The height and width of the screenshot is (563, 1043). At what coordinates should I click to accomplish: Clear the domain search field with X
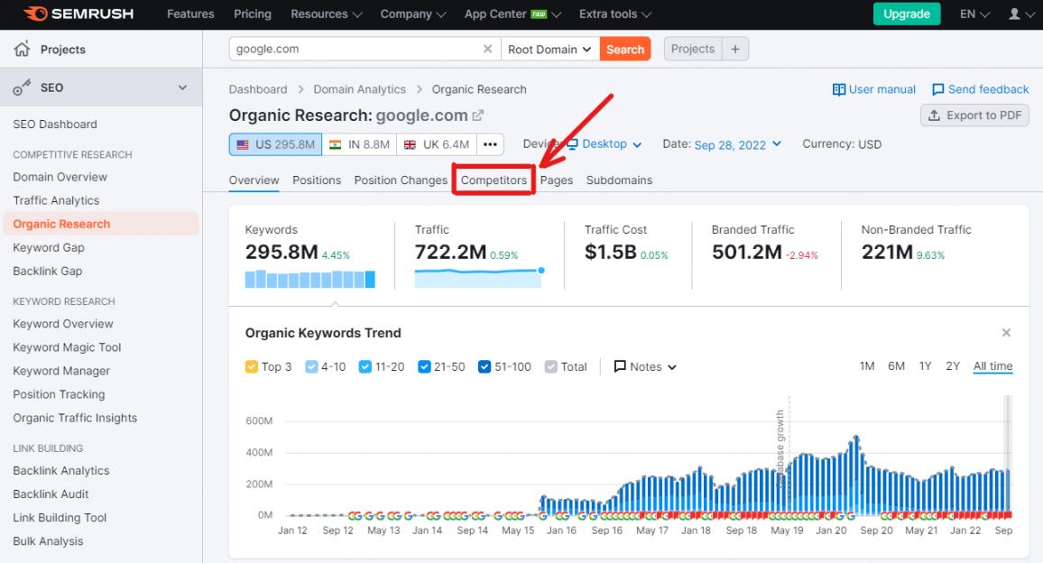click(x=488, y=50)
